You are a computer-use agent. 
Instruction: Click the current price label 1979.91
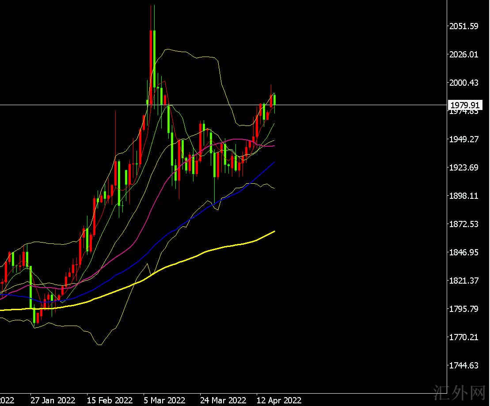point(464,105)
